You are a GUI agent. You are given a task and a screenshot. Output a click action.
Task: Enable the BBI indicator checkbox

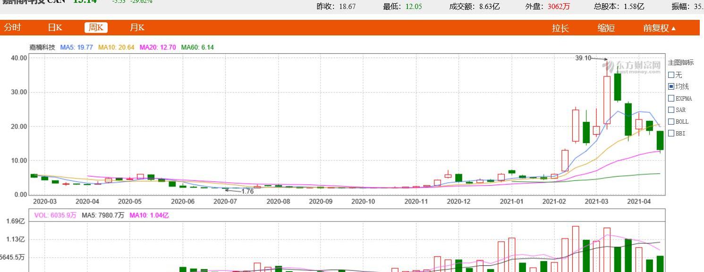tap(671, 134)
